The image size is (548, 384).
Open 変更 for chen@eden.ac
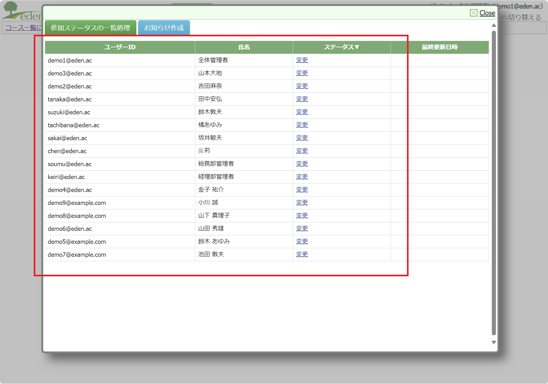coord(302,151)
